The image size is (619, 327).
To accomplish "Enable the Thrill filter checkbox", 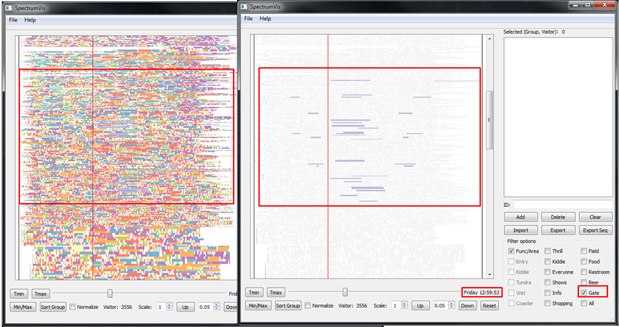I will point(547,251).
